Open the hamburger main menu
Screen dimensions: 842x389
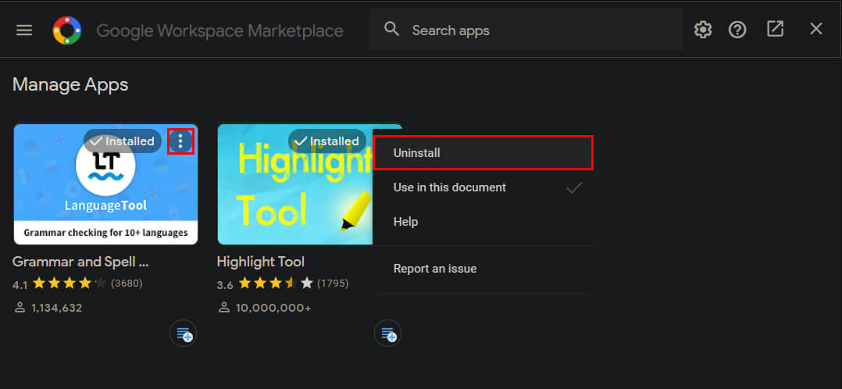tap(24, 30)
